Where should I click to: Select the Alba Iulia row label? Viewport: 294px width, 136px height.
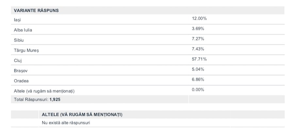[23, 30]
